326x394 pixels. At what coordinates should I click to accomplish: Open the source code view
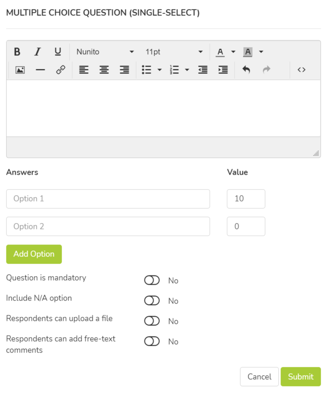click(x=301, y=70)
